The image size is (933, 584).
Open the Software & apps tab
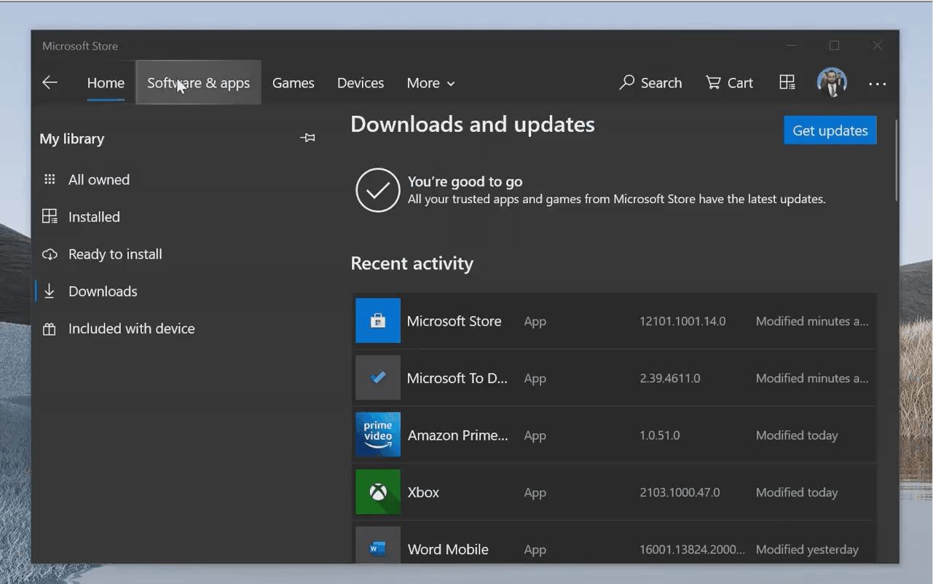coord(198,82)
